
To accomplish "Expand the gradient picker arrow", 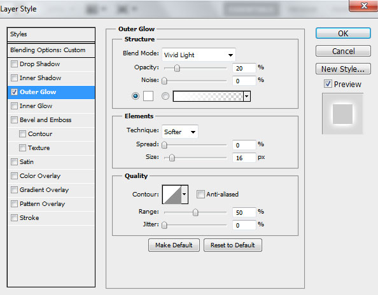I will point(247,97).
